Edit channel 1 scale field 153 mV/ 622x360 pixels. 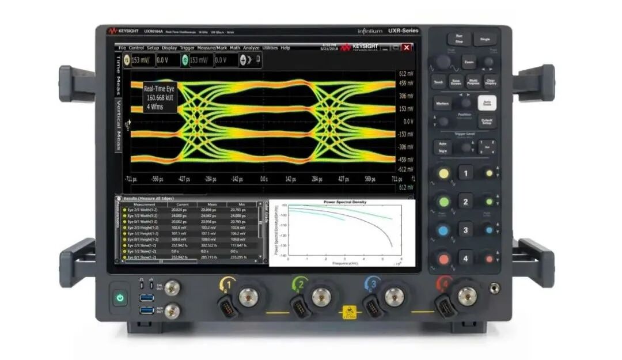coord(143,60)
